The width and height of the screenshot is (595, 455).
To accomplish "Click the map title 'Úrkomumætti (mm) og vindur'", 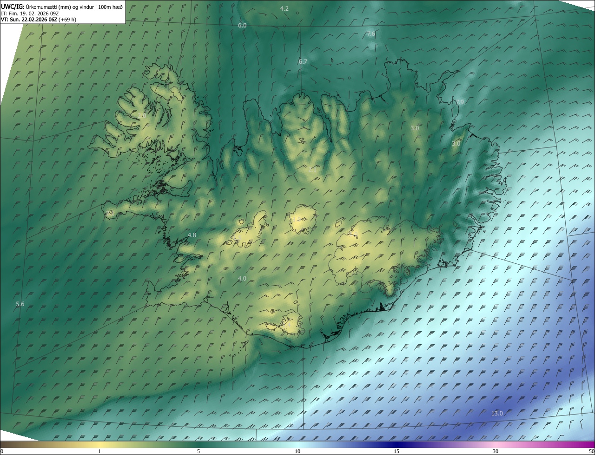I will (59, 7).
